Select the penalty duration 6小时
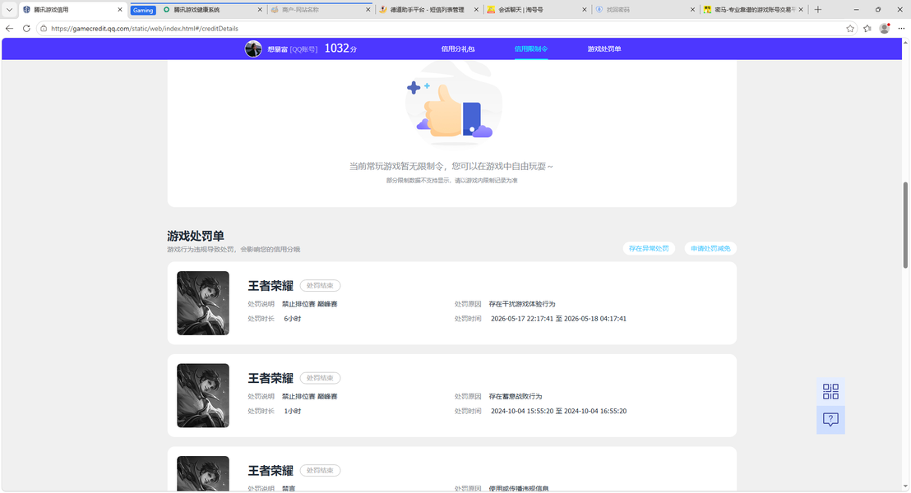Image resolution: width=911 pixels, height=493 pixels. click(x=292, y=319)
